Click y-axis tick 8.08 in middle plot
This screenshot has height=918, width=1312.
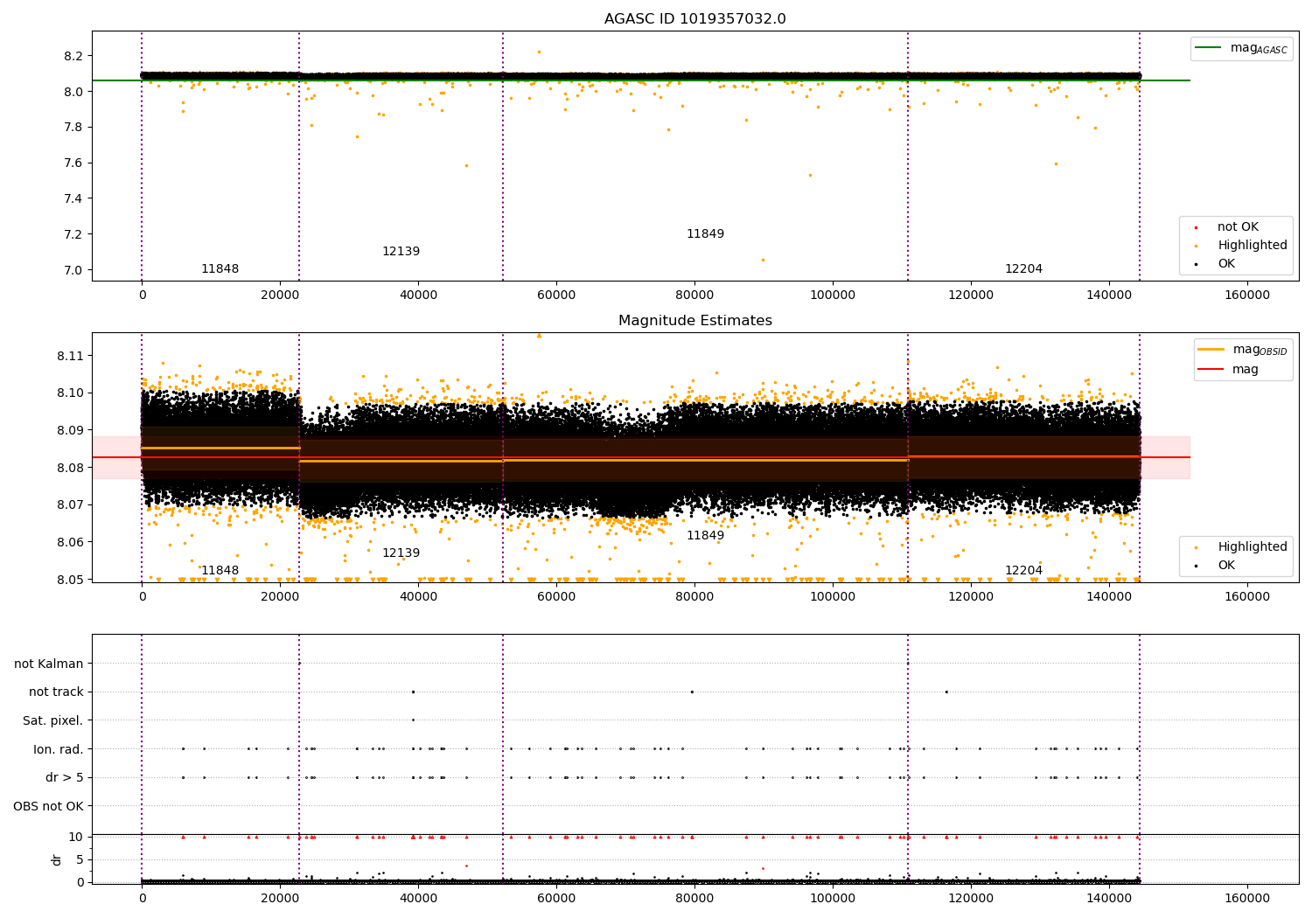click(70, 468)
